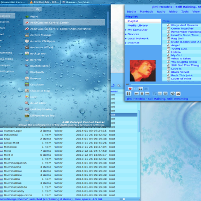Stop the current track
201x201 pixels.
142,93
